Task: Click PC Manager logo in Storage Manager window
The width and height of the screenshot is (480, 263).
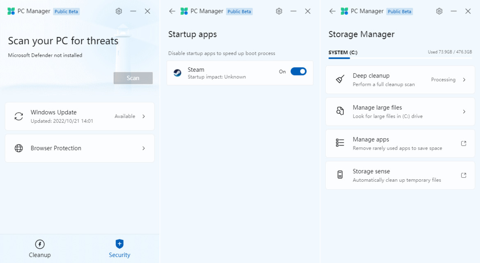Action: click(344, 11)
